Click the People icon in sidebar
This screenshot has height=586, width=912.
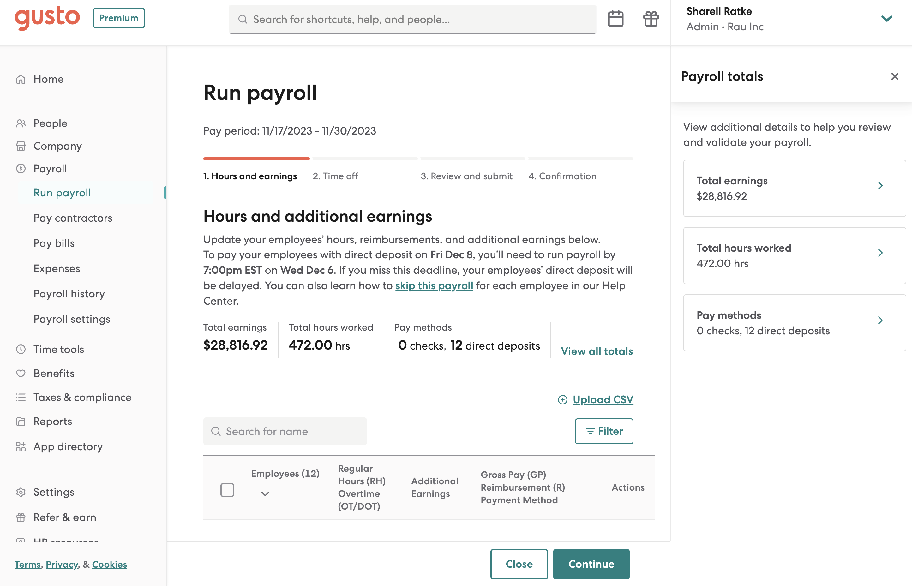click(x=21, y=123)
